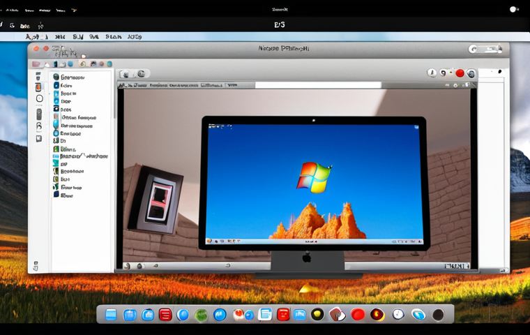Click the round clock outline icon in the left strip
This screenshot has width=530, height=335.
(x=40, y=98)
